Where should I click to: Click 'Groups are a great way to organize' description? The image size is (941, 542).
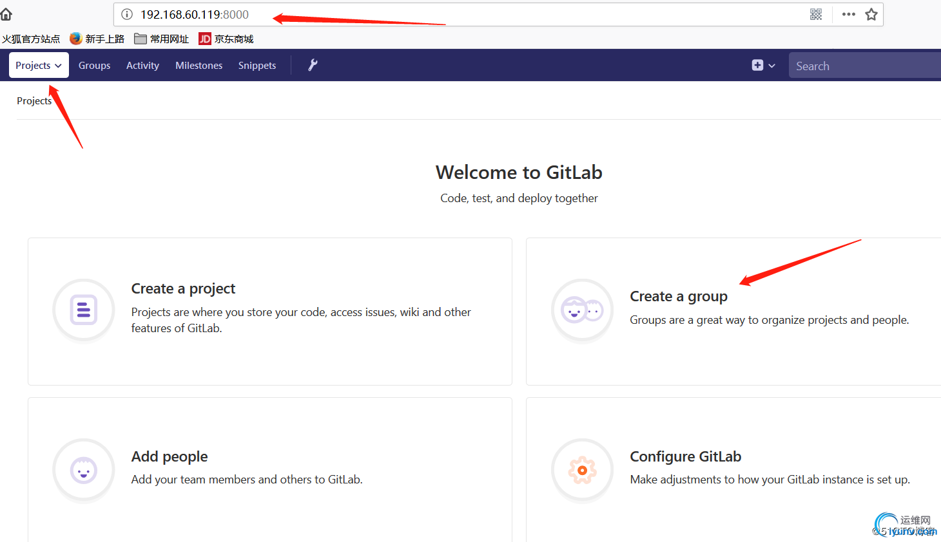click(770, 320)
